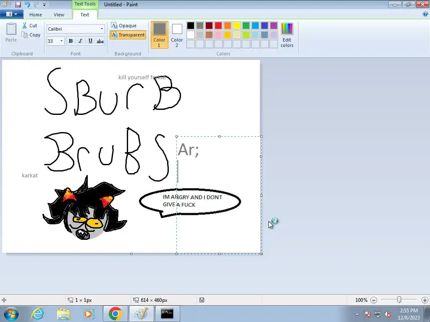Choose the red palette swatch

point(218,26)
